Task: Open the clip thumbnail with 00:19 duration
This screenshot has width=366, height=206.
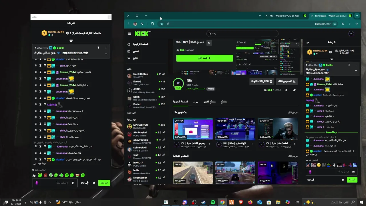Action: point(193,173)
